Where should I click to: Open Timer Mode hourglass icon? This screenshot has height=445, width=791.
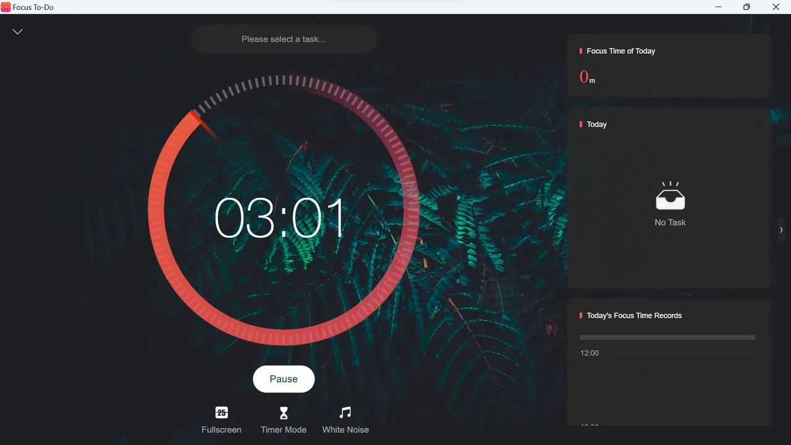(284, 412)
